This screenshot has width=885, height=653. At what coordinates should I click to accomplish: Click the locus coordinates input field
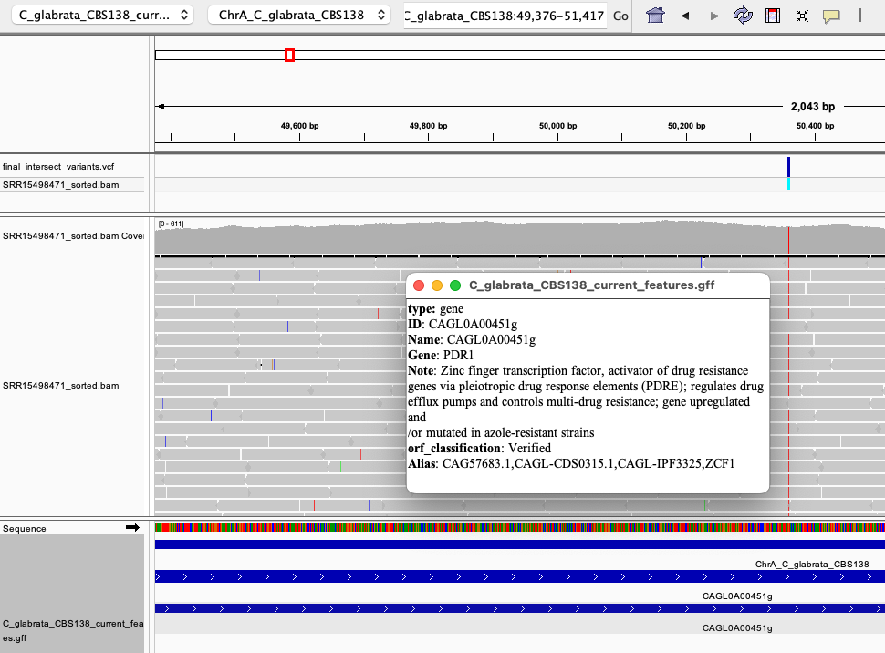[x=505, y=16]
